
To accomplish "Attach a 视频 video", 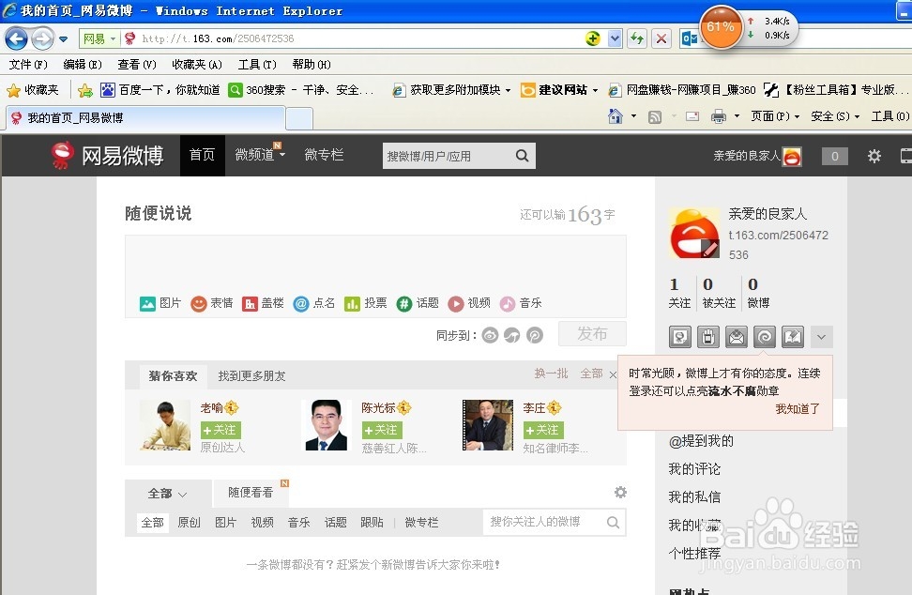I will [x=455, y=303].
